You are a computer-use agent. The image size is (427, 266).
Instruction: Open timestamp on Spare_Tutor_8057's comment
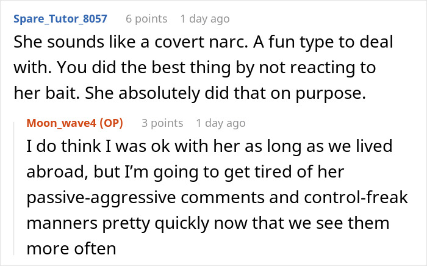(205, 18)
